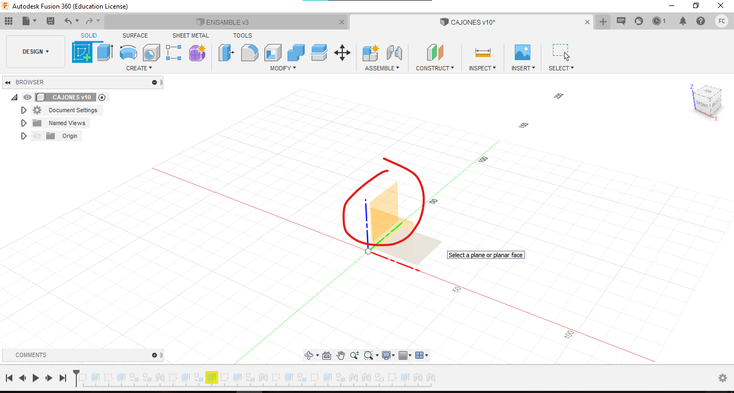Play the timeline animation
The image size is (734, 393).
point(35,378)
